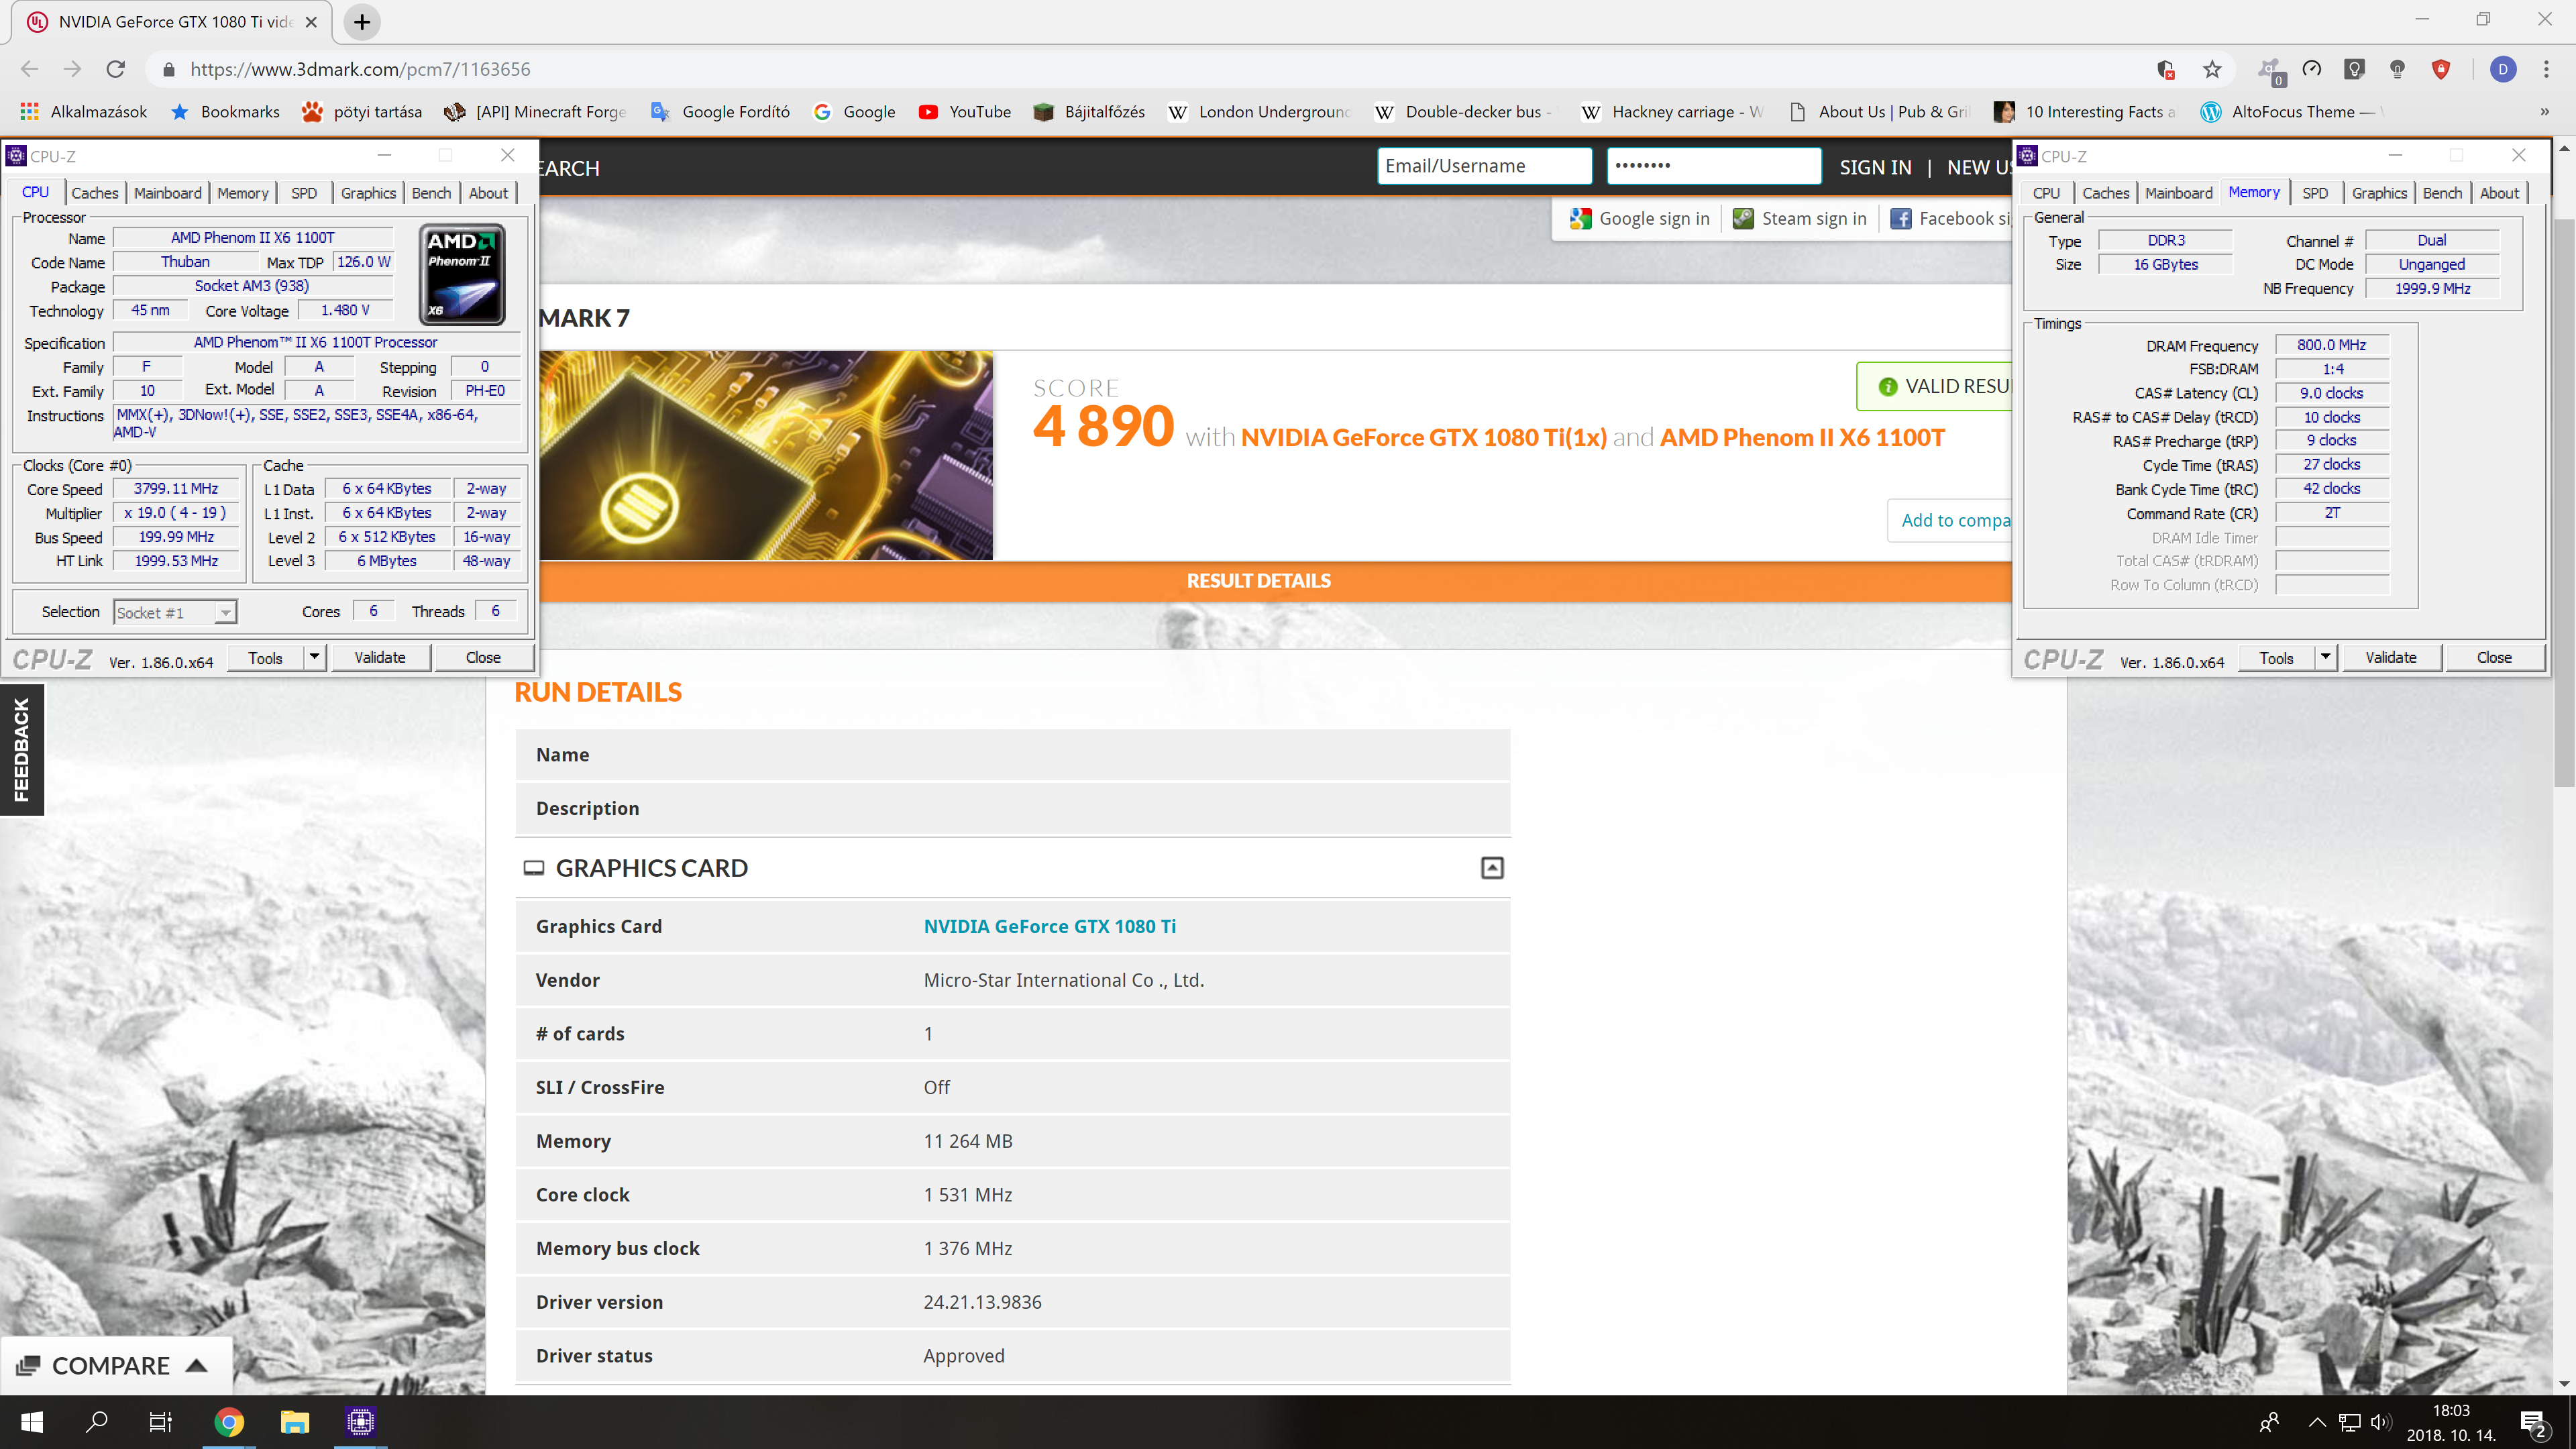
Task: Open Graphics tab in left CPU-Z
Action: coord(368,193)
